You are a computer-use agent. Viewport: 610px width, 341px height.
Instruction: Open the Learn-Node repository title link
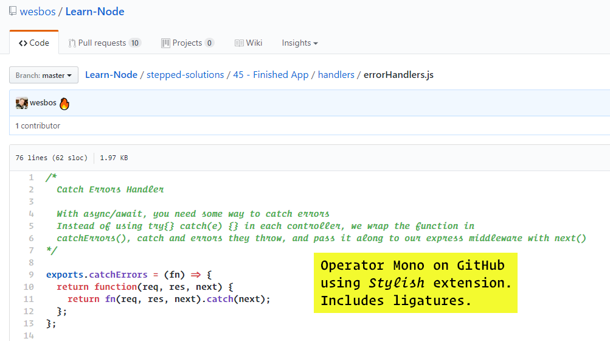[95, 12]
